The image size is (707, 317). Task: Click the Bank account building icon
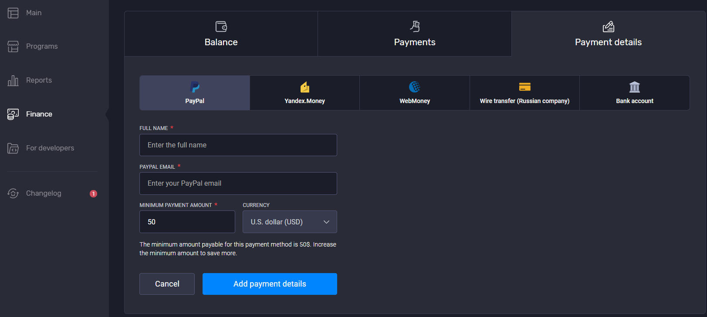pos(635,87)
